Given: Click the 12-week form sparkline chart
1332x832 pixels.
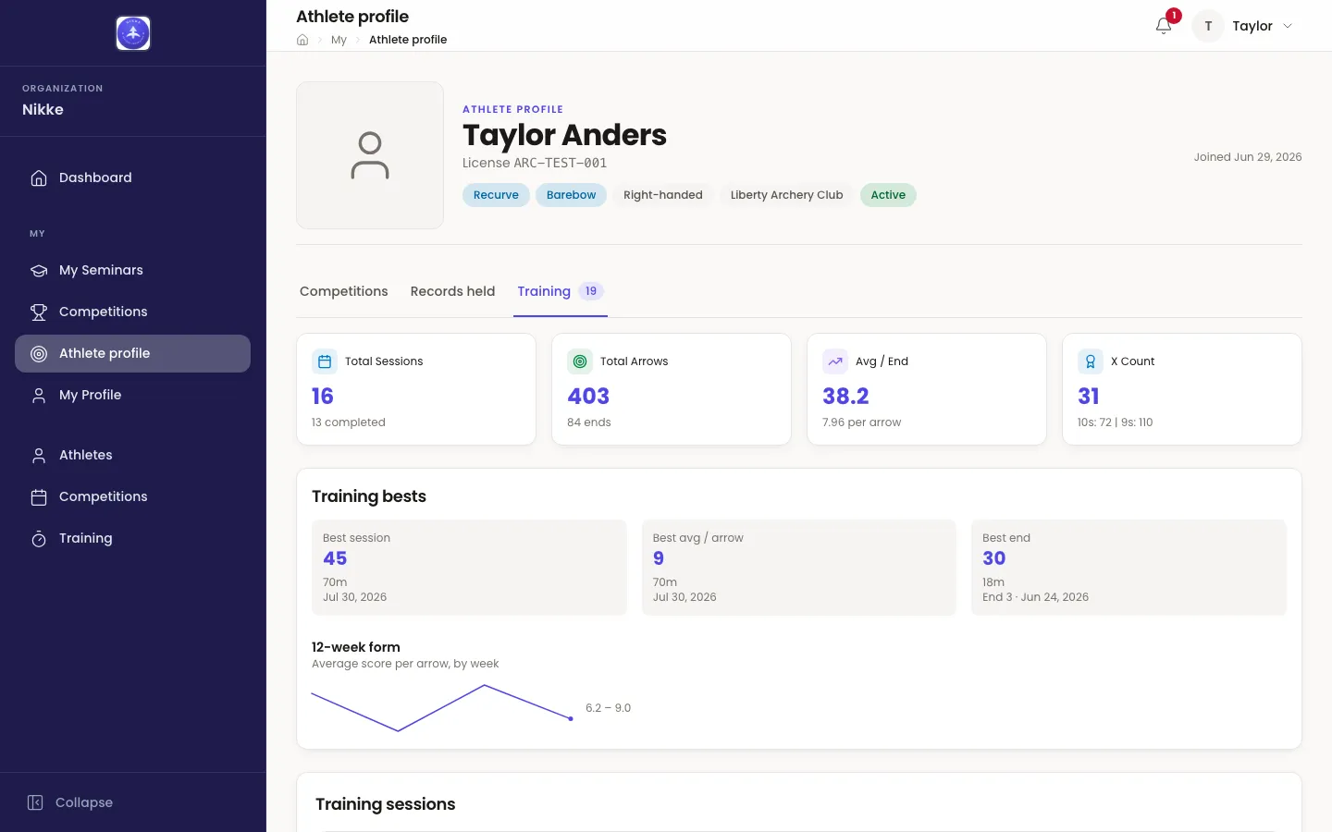Looking at the screenshot, I should [442, 708].
